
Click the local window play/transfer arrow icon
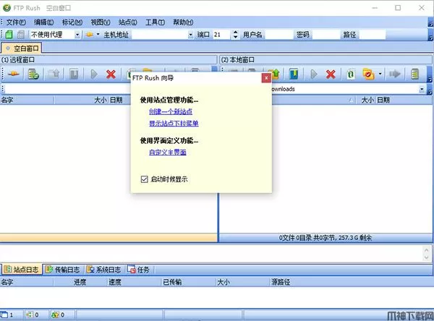(314, 74)
